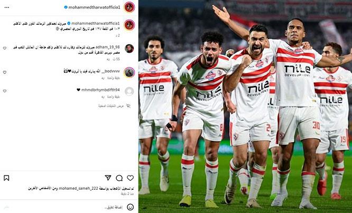The width and height of the screenshot is (352, 213).
Task: Open the three-dots more options menu
Action: pyautogui.click(x=7, y=7)
